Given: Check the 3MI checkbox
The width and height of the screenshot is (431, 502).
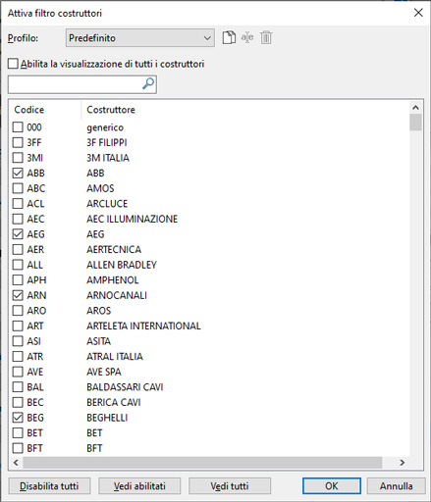Looking at the screenshot, I should tap(18, 158).
